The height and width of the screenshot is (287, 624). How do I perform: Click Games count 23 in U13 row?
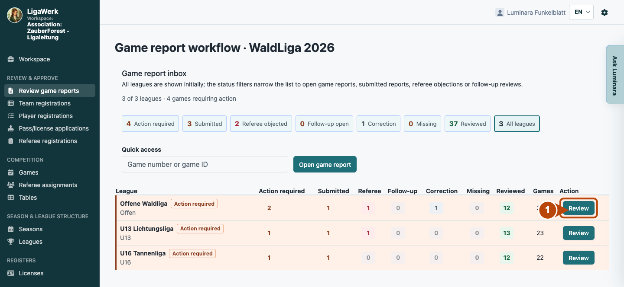540,233
